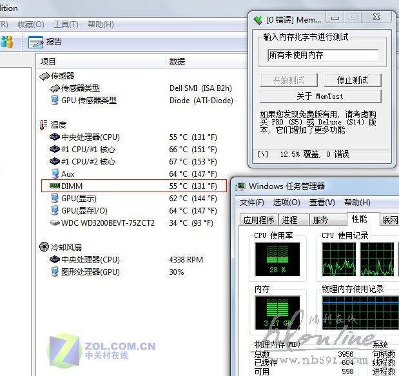Screen dimensions: 399x376
Task: Click the CPU usage 28% gauge
Action: point(277,259)
